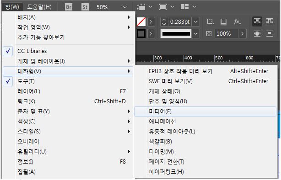Click the 100% opacity field

[x=227, y=34]
